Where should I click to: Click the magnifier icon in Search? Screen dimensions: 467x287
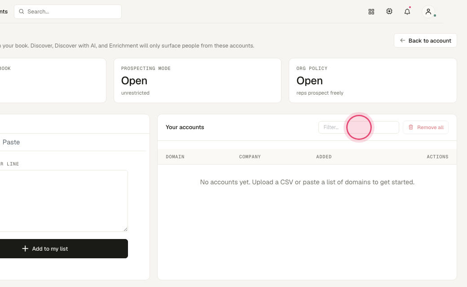click(x=22, y=12)
